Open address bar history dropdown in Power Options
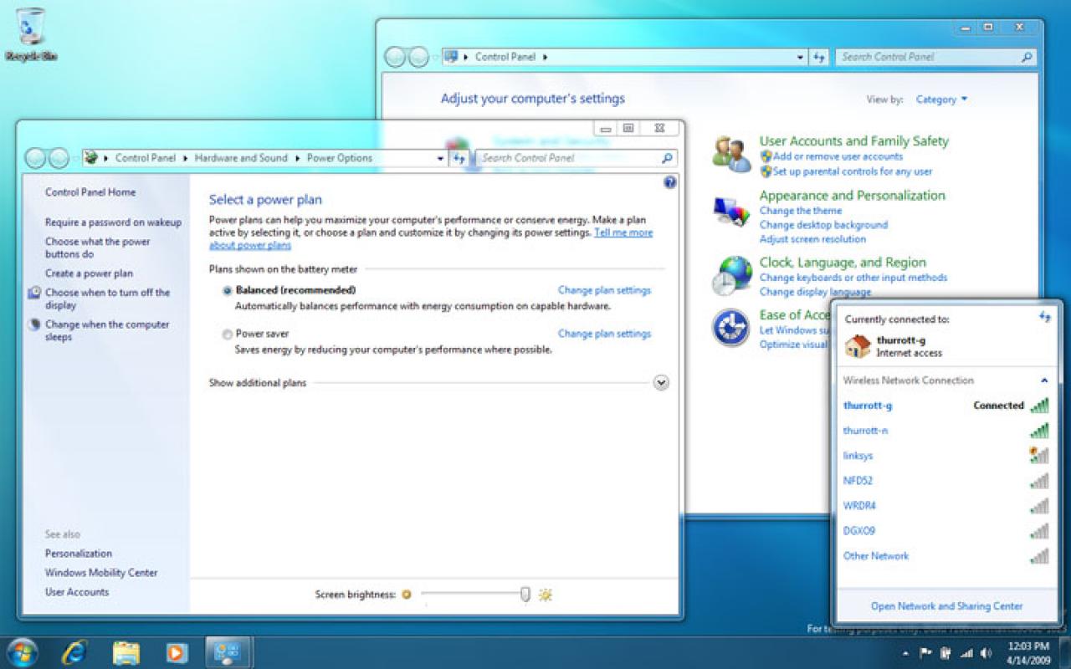The height and width of the screenshot is (669, 1071). click(441, 158)
